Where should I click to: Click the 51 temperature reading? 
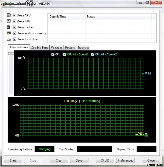146,73
